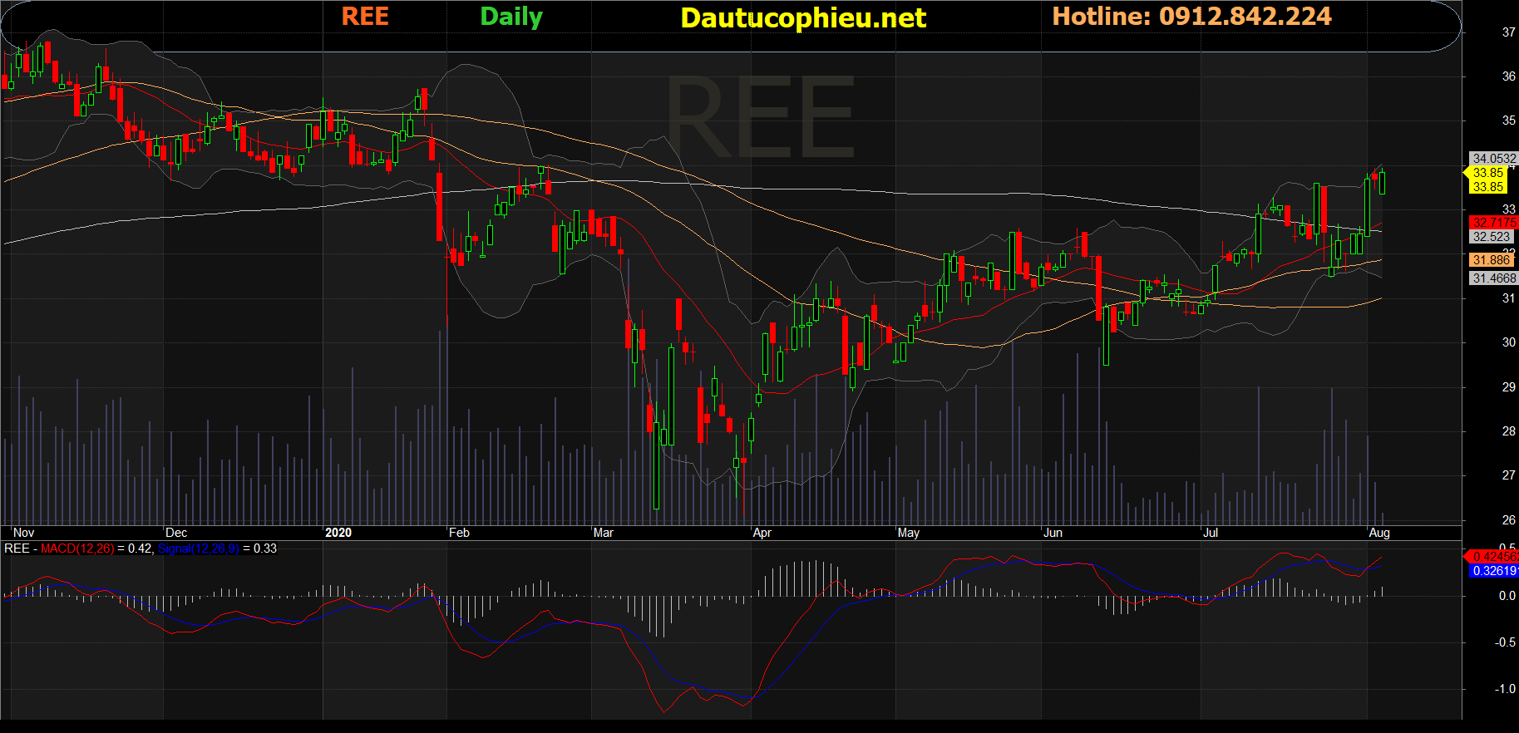Click the 36 price axis label
Viewport: 1519px width, 733px height.
click(1508, 76)
